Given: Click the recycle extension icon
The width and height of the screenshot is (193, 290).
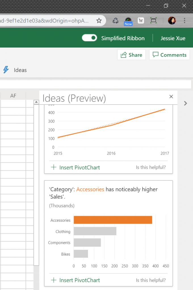Looking at the screenshot, I should [116, 20].
